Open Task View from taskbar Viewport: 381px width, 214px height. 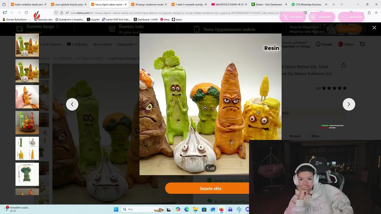169,209
